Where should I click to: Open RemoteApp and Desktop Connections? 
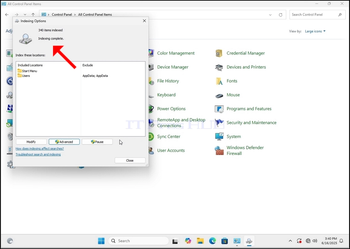(181, 122)
